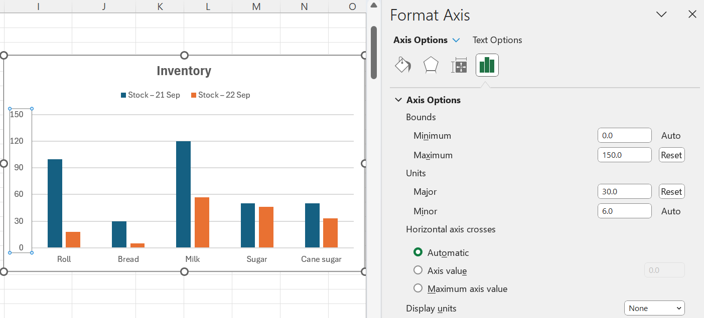This screenshot has height=318, width=704.
Task: Click the chart bottom-middle resize handle
Action: 184,271
